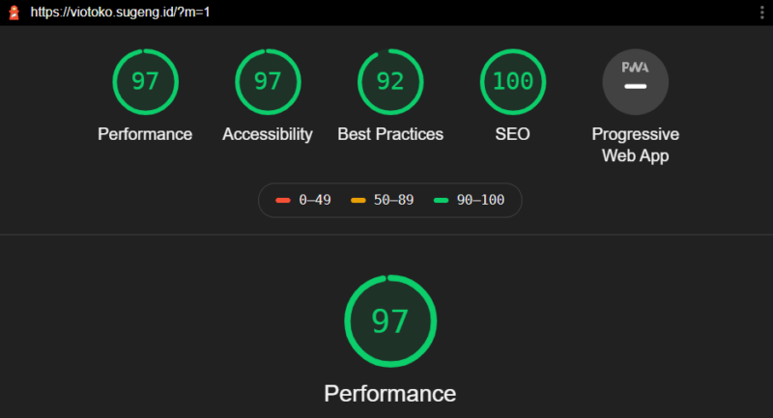Viewport: 773px width, 418px height.
Task: Select the Accessibility score gauge showing 97
Action: 268,81
